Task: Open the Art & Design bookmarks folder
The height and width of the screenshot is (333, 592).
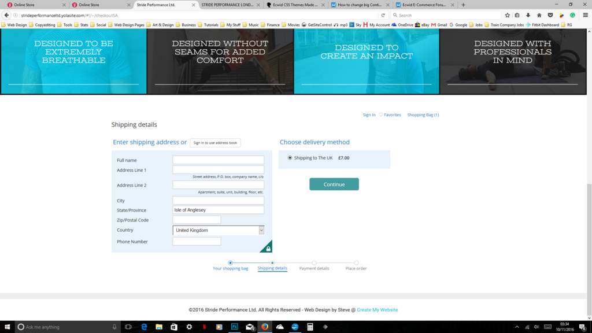Action: coord(160,25)
